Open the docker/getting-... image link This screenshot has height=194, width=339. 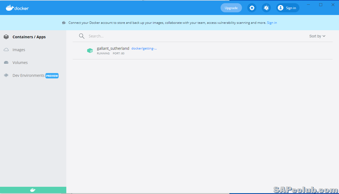(144, 48)
